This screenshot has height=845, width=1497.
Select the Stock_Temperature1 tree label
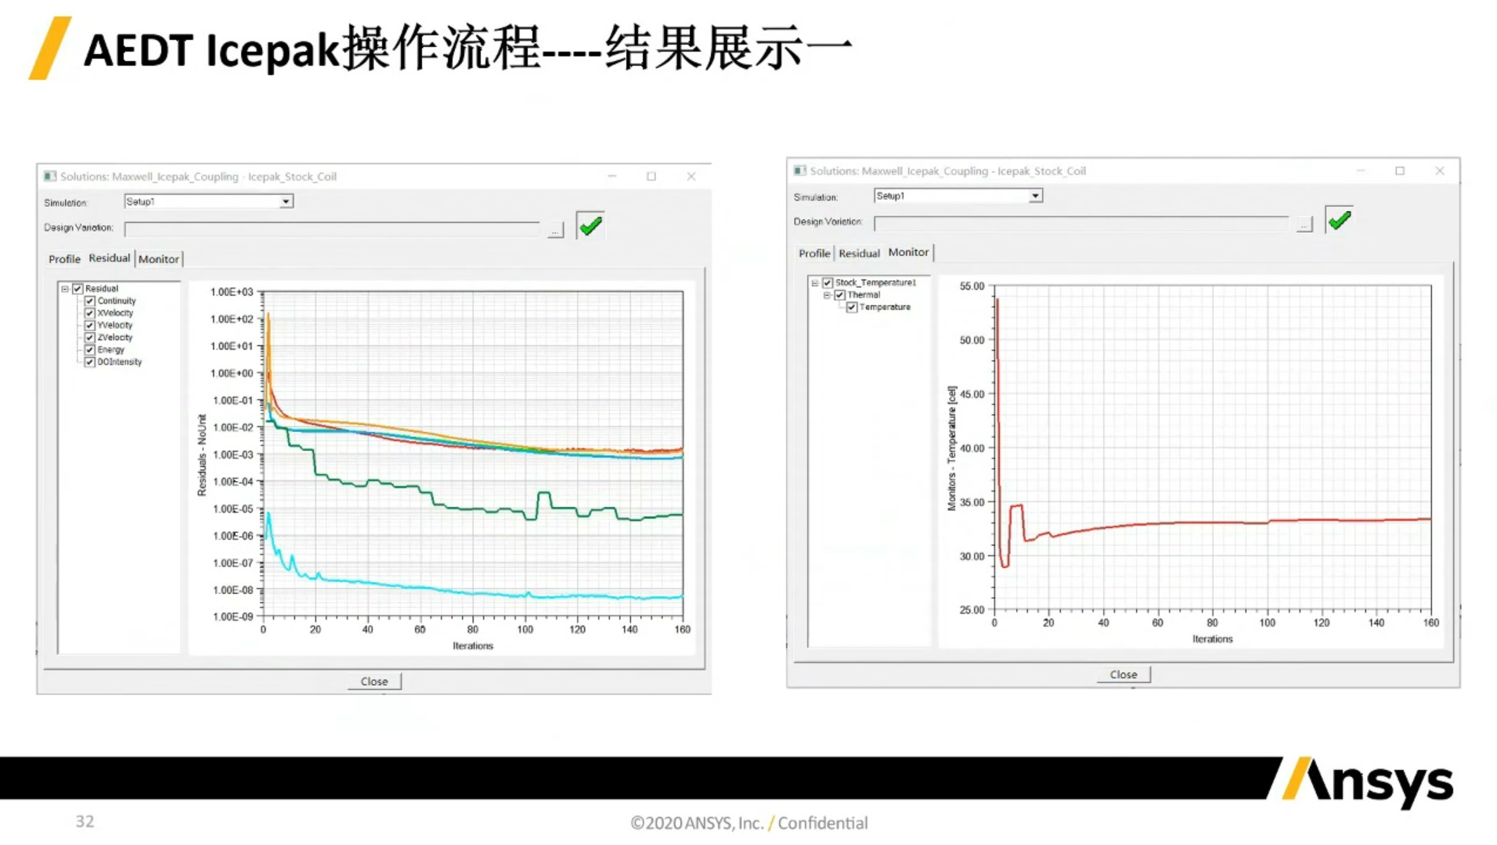875,282
